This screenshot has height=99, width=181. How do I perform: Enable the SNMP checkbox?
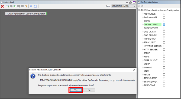[x=164, y=64]
